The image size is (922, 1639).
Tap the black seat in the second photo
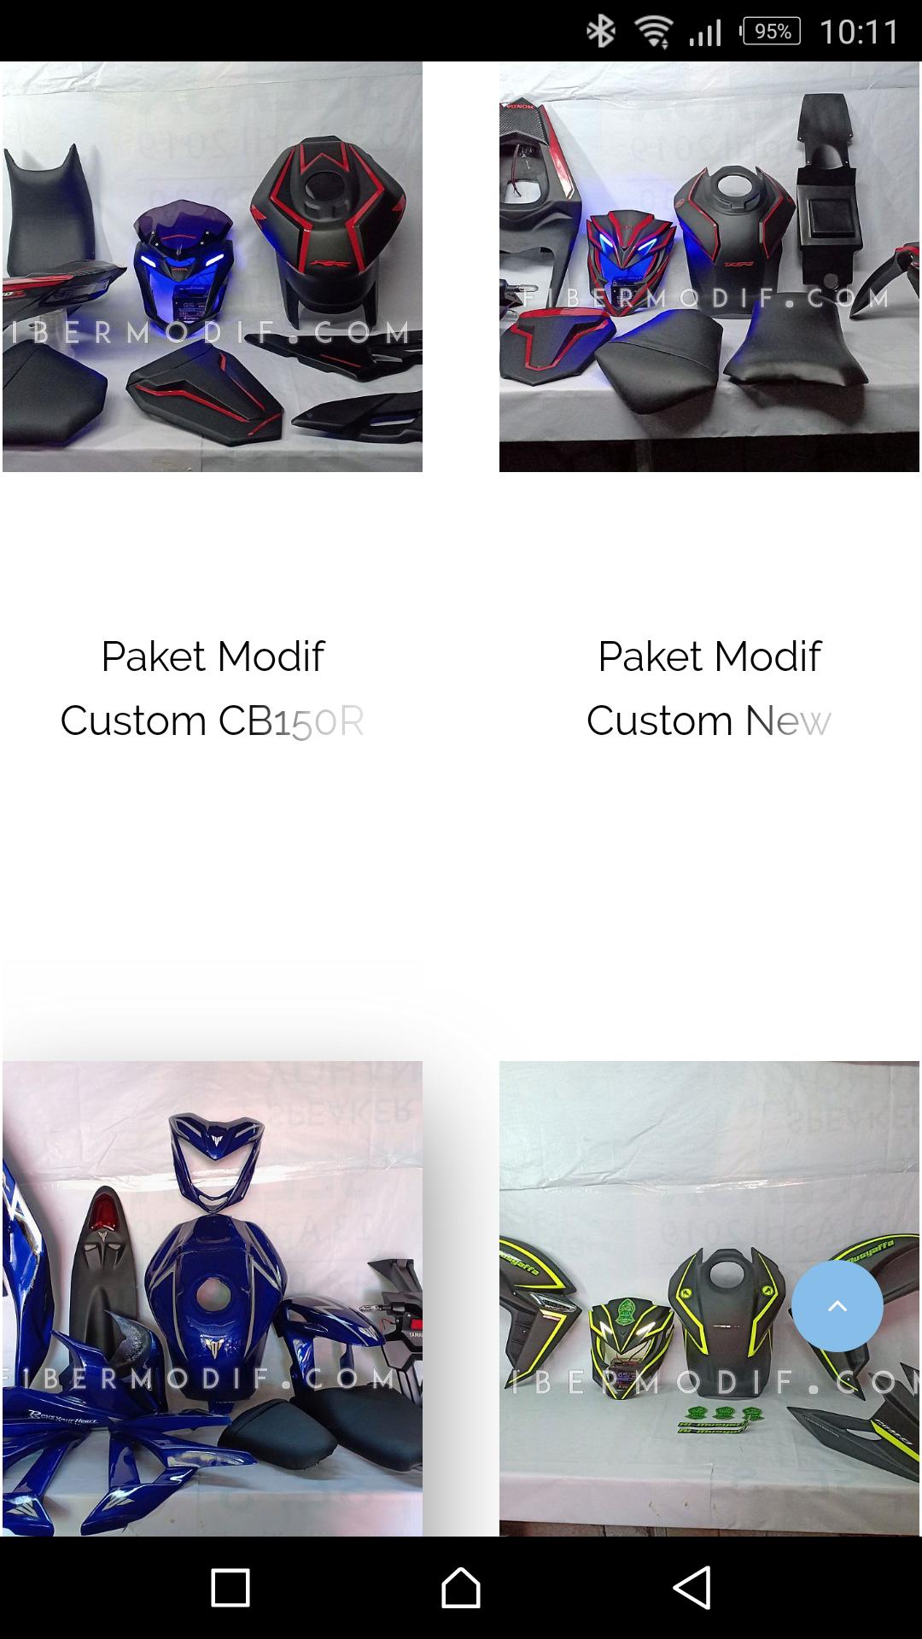pyautogui.click(x=657, y=354)
